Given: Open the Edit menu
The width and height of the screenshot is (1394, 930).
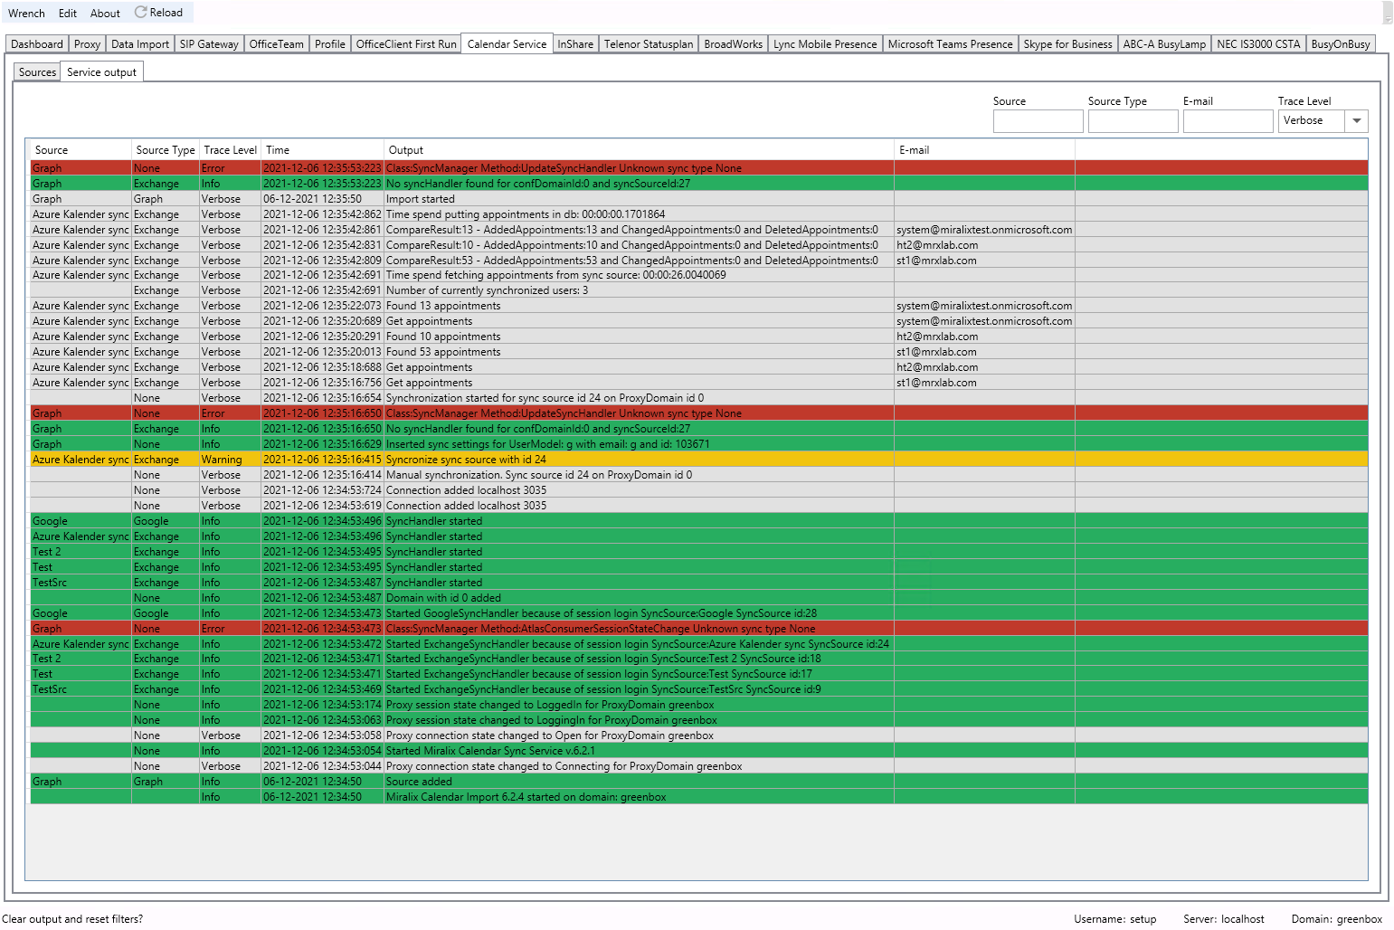Looking at the screenshot, I should (x=68, y=14).
